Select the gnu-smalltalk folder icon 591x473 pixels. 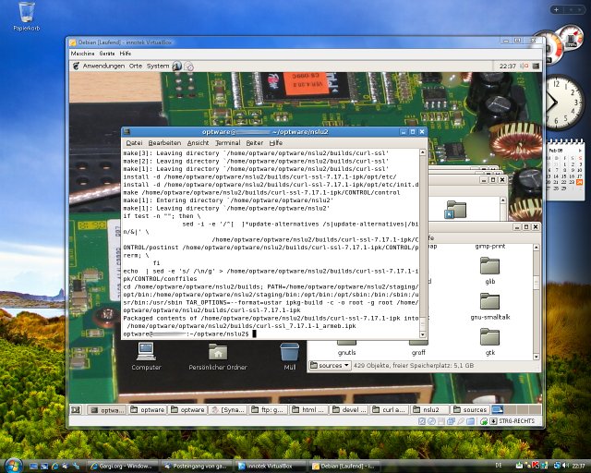coord(489,301)
